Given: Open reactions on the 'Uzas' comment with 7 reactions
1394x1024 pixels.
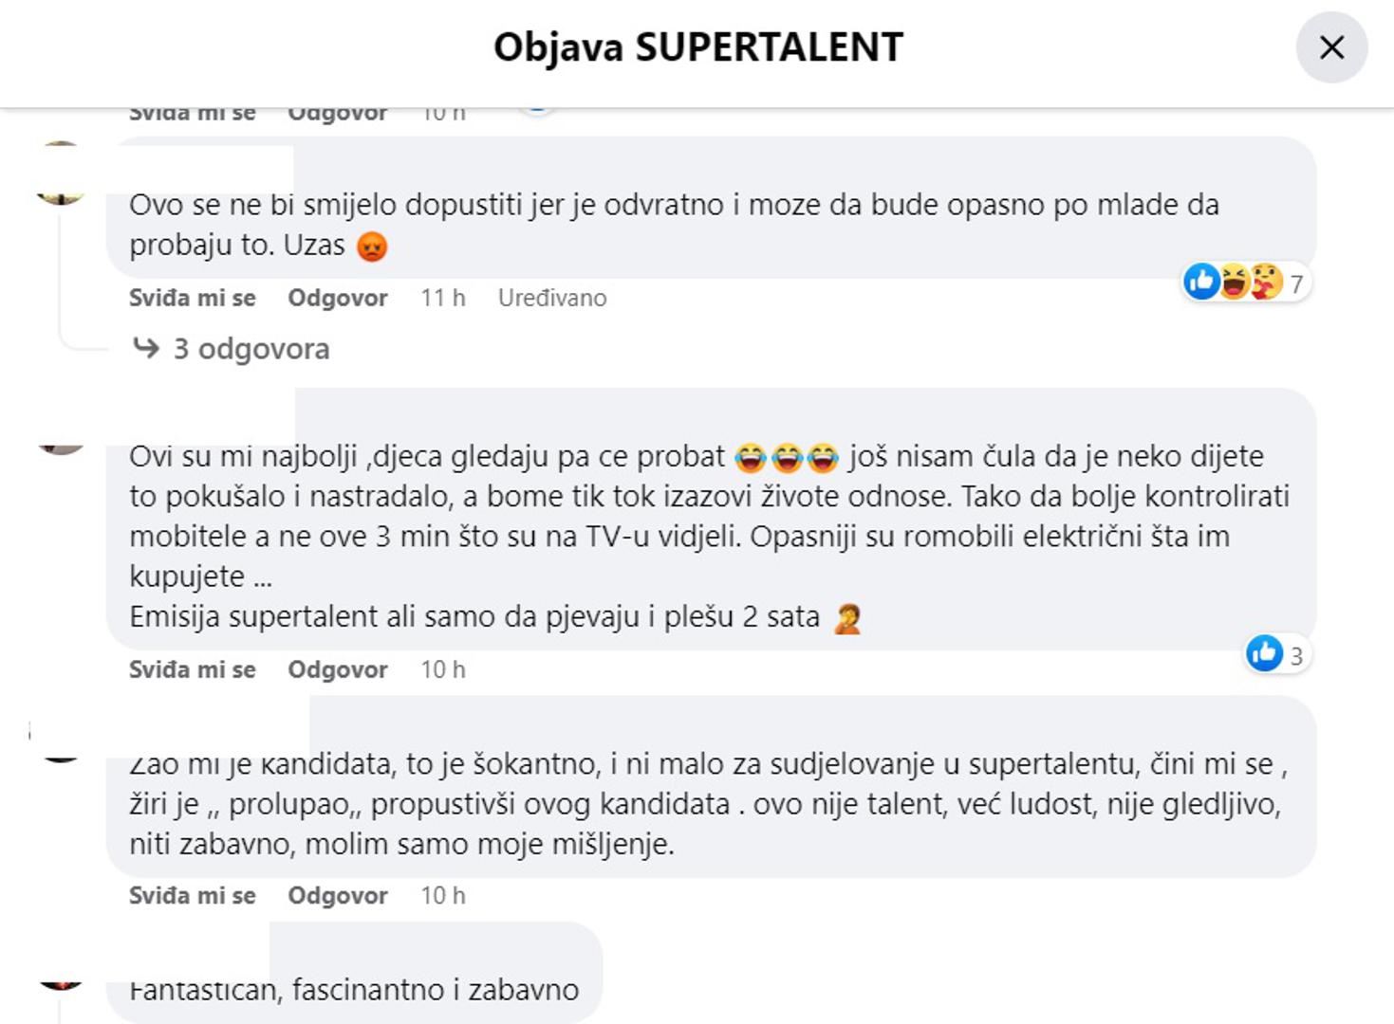Looking at the screenshot, I should (1245, 282).
